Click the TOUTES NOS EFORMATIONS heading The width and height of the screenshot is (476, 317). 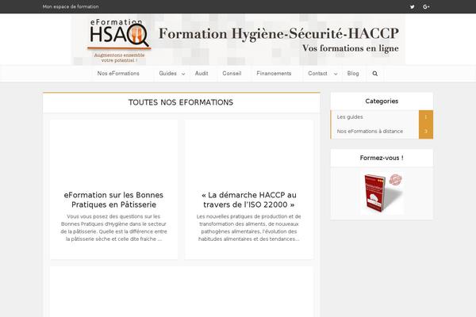point(181,102)
